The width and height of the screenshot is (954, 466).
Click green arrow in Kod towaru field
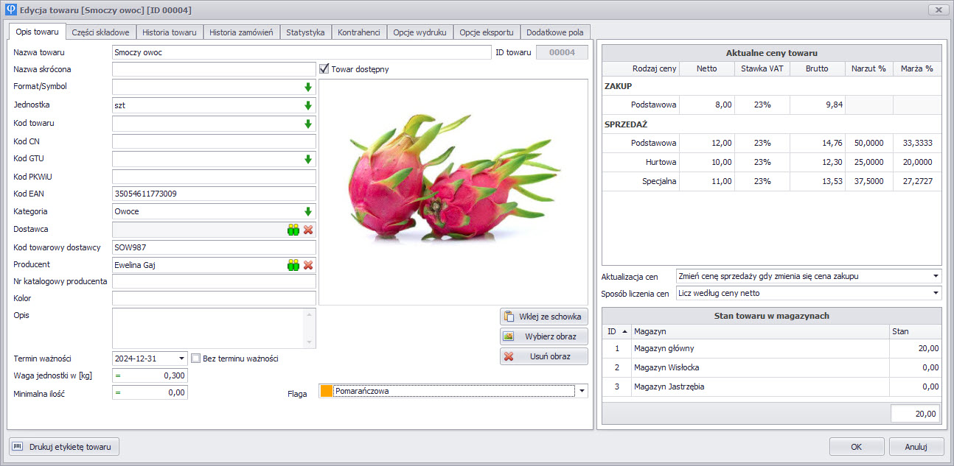tap(308, 124)
